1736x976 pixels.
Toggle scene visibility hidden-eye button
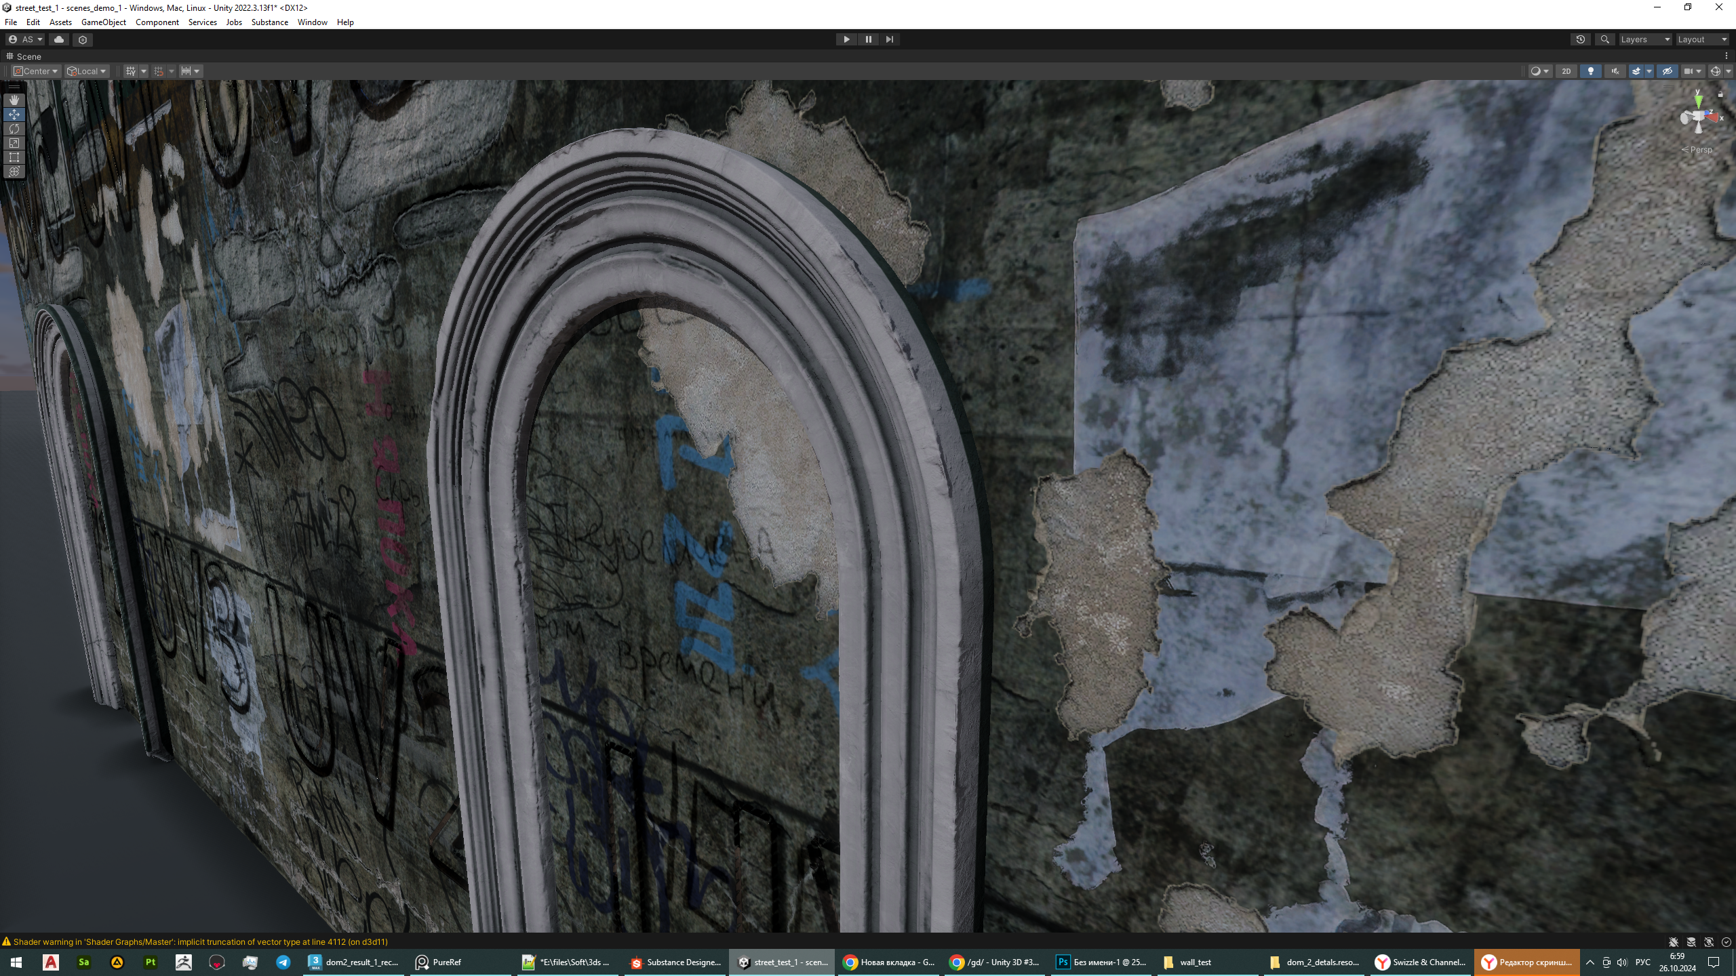[1667, 71]
